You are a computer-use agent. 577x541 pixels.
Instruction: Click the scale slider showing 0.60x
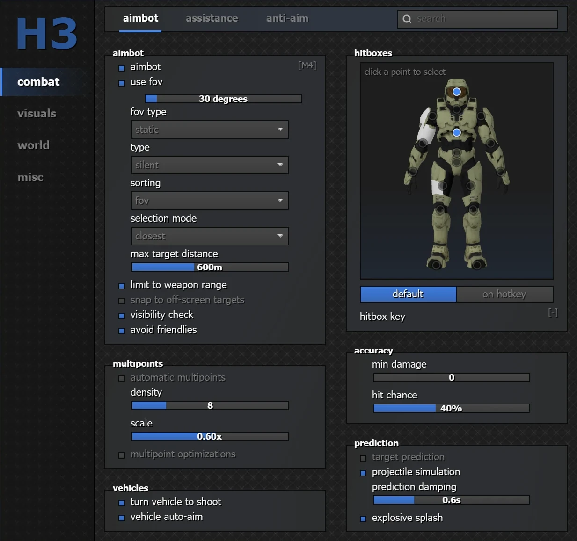tap(210, 436)
